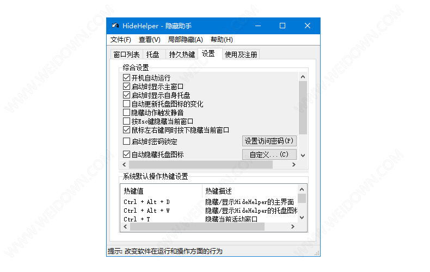Open the 局部隐藏(A) menu

(186, 40)
